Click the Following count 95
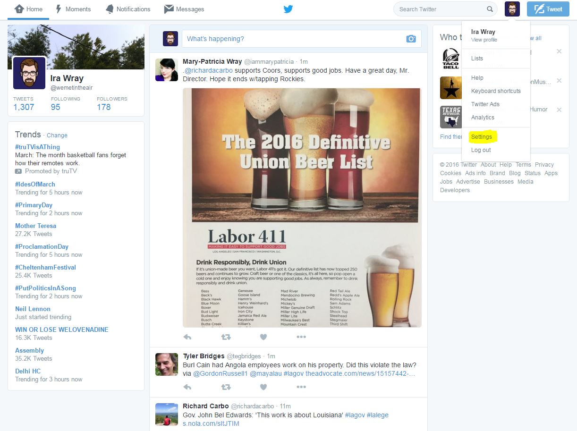 pos(56,107)
